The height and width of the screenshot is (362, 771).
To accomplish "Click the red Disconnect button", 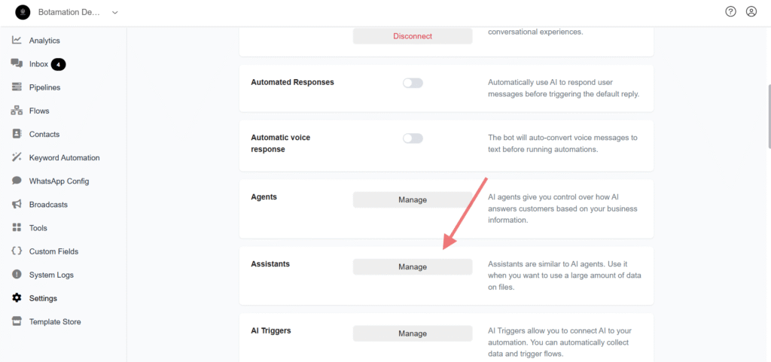I will [413, 36].
